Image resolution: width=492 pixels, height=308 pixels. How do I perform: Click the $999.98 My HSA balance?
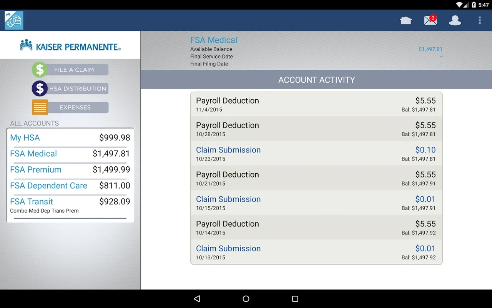click(x=115, y=137)
